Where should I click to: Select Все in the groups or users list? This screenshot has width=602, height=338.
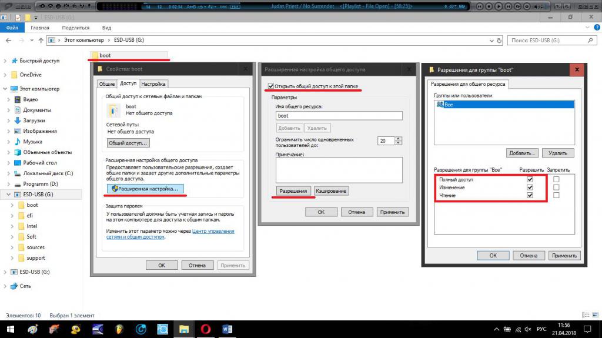pos(504,105)
